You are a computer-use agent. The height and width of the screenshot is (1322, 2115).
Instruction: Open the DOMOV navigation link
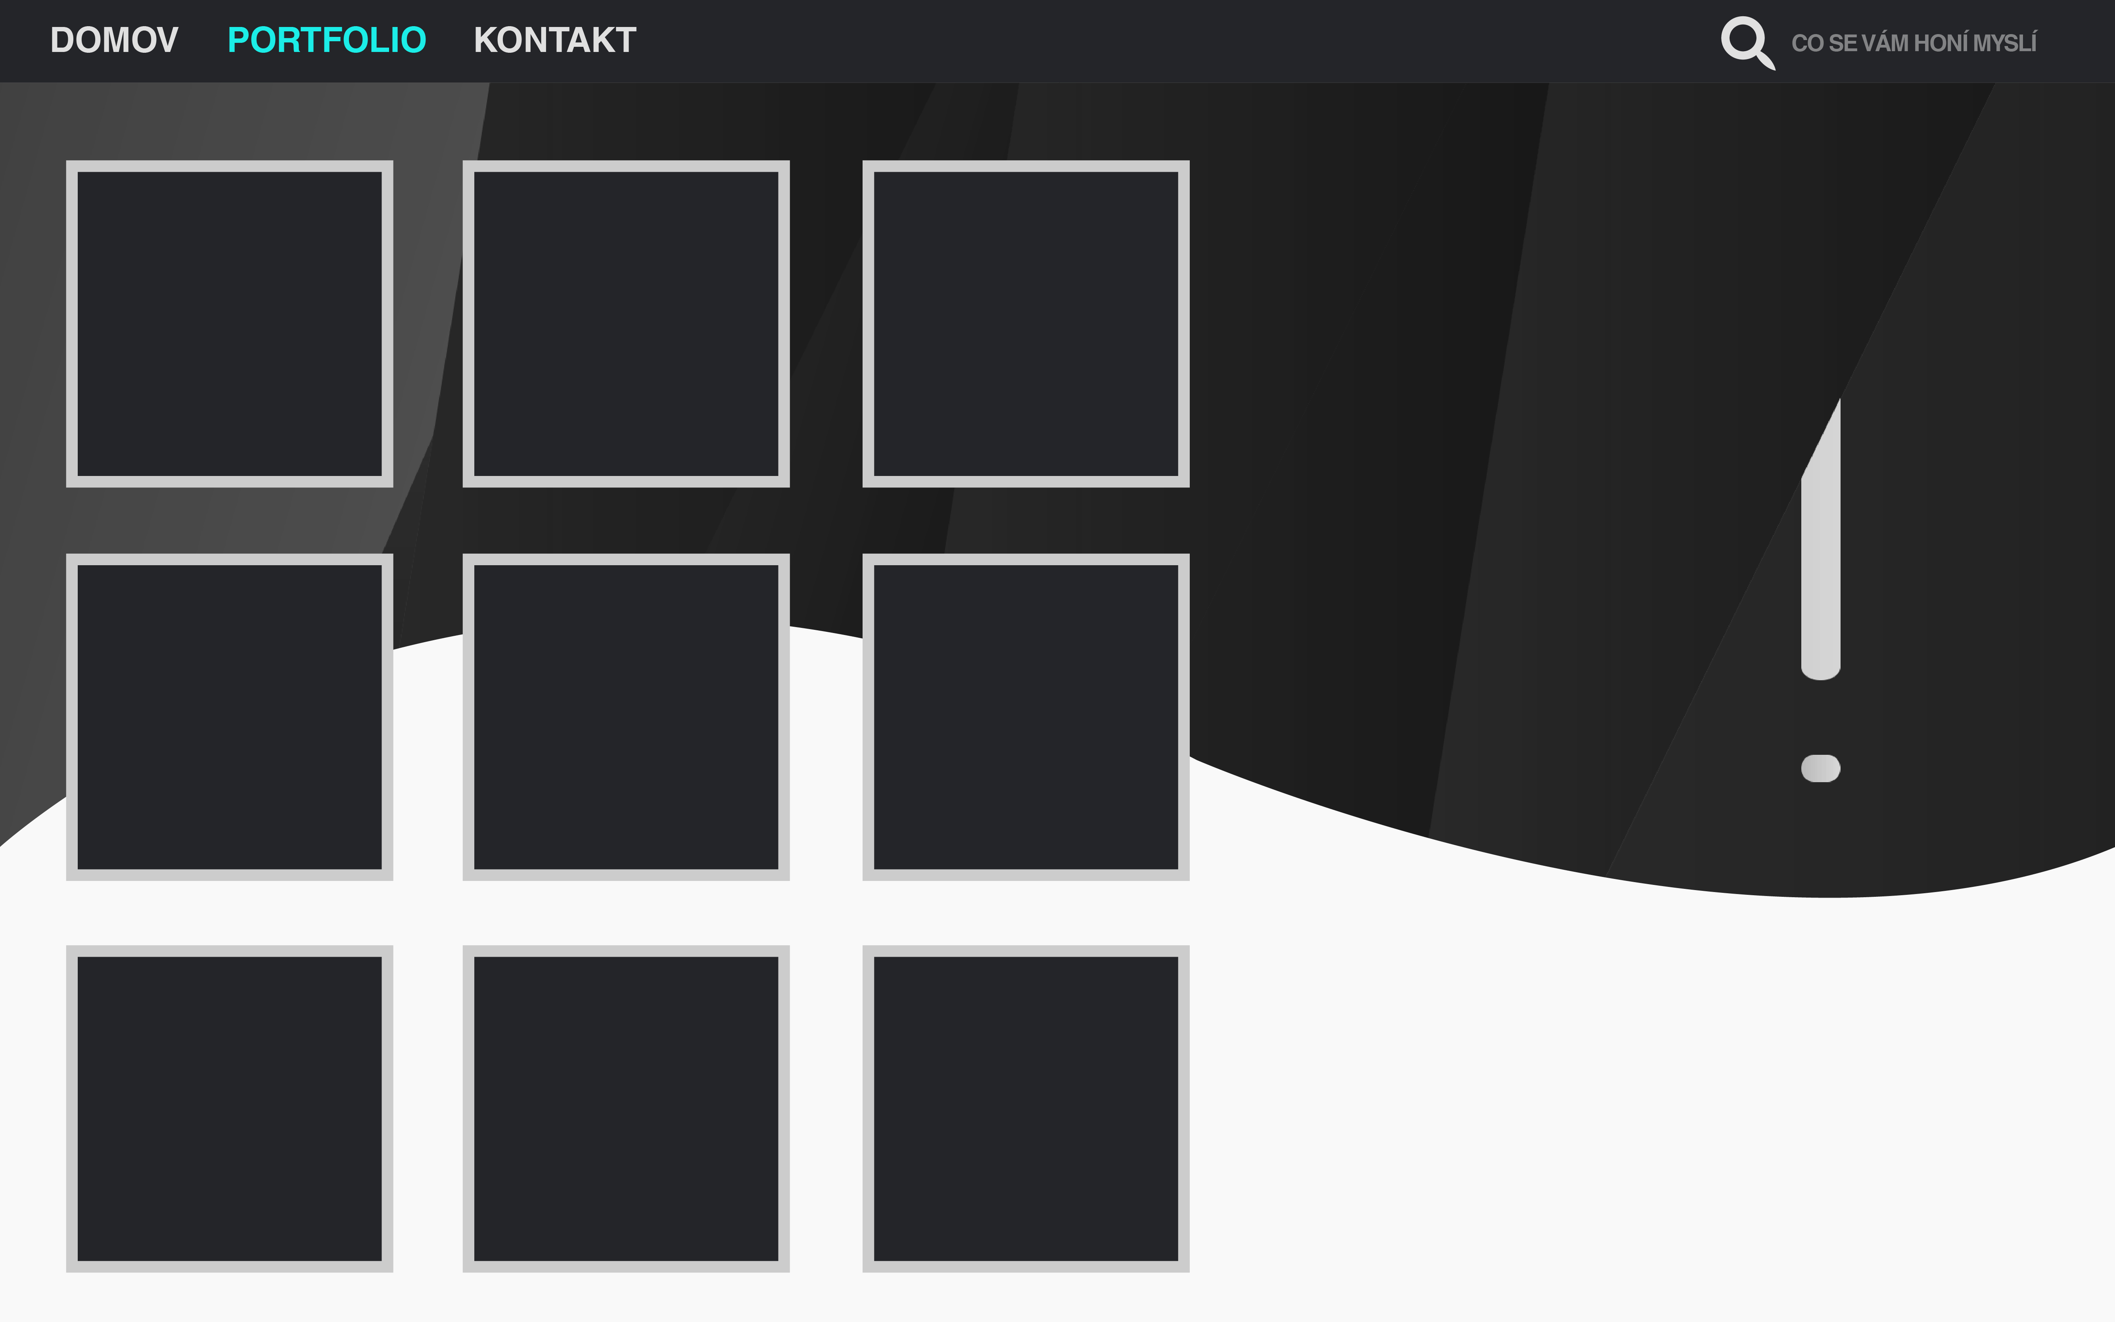[115, 40]
